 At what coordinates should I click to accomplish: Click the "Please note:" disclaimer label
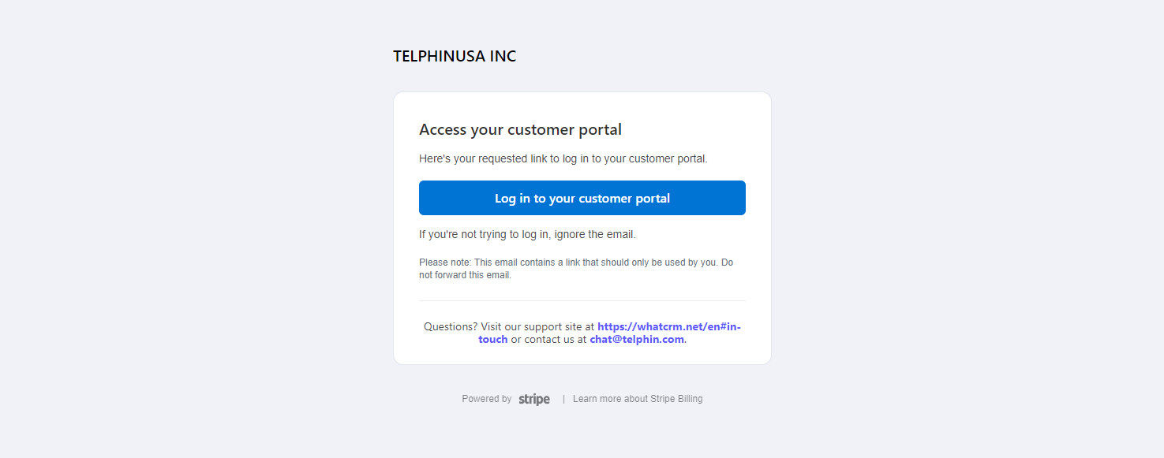coord(445,263)
